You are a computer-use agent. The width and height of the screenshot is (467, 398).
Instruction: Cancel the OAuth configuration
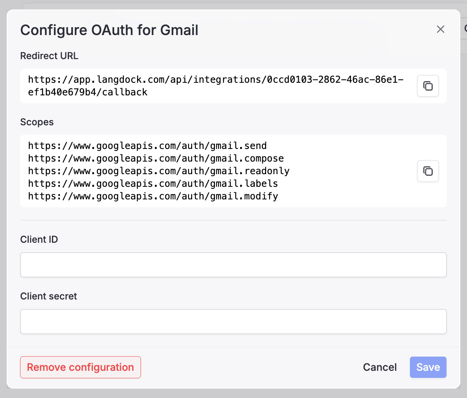380,367
